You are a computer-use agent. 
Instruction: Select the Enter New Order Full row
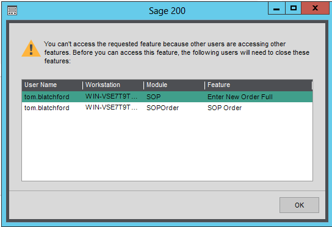point(167,97)
